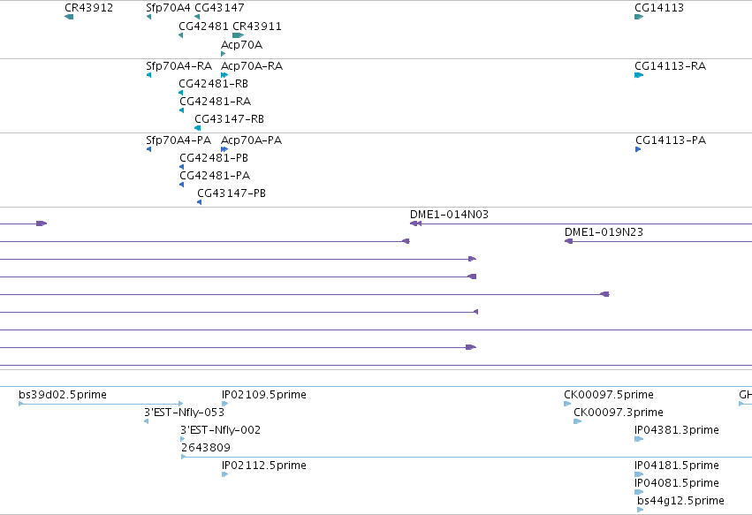Select the CR43912 gene label

point(88,8)
